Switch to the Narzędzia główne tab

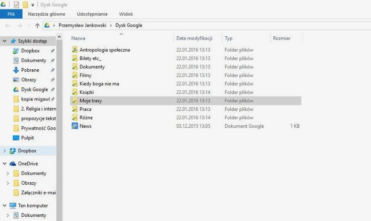click(46, 14)
